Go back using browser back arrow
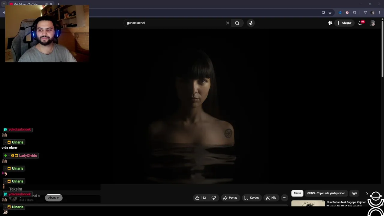384x216 pixels. coord(4,13)
